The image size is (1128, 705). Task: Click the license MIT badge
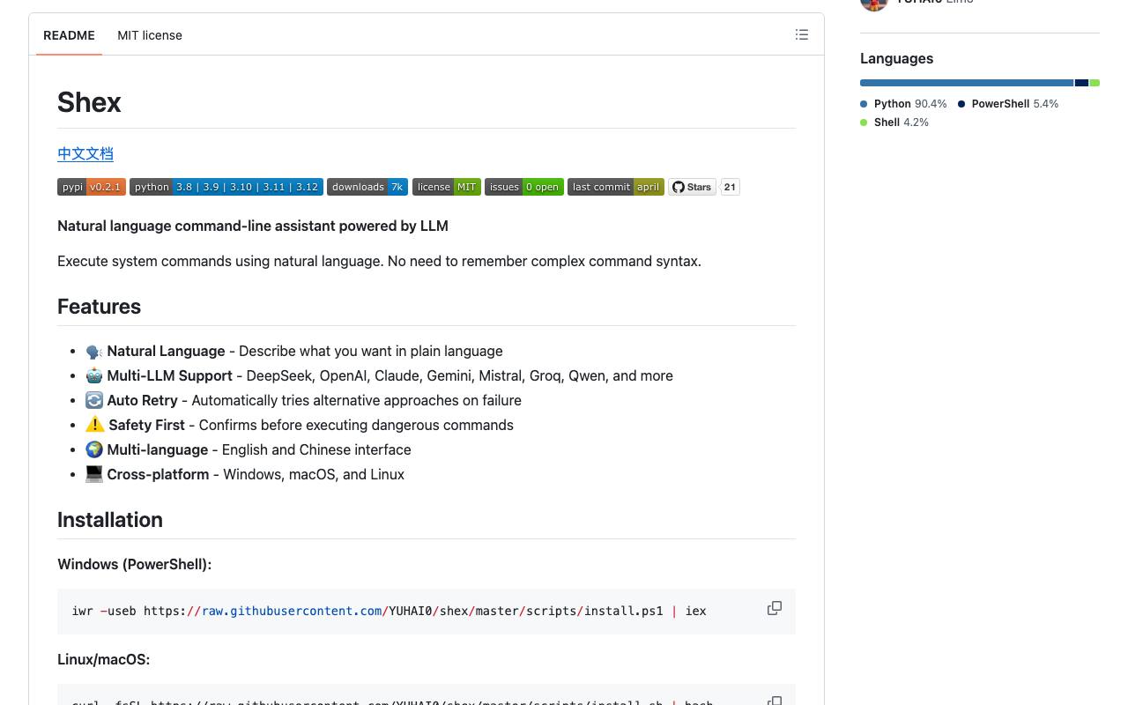(447, 187)
